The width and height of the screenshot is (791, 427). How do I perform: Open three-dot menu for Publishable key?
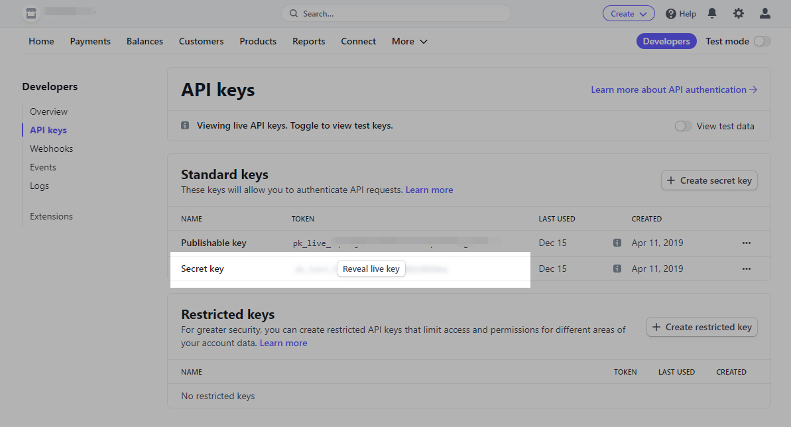[747, 243]
